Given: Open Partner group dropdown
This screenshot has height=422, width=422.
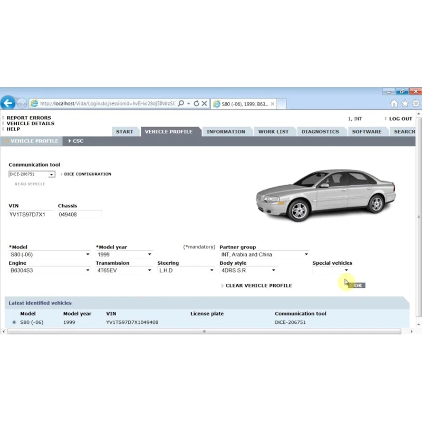Looking at the screenshot, I should [264, 255].
